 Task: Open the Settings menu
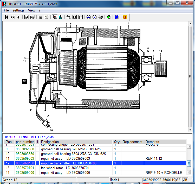click(x=18, y=10)
